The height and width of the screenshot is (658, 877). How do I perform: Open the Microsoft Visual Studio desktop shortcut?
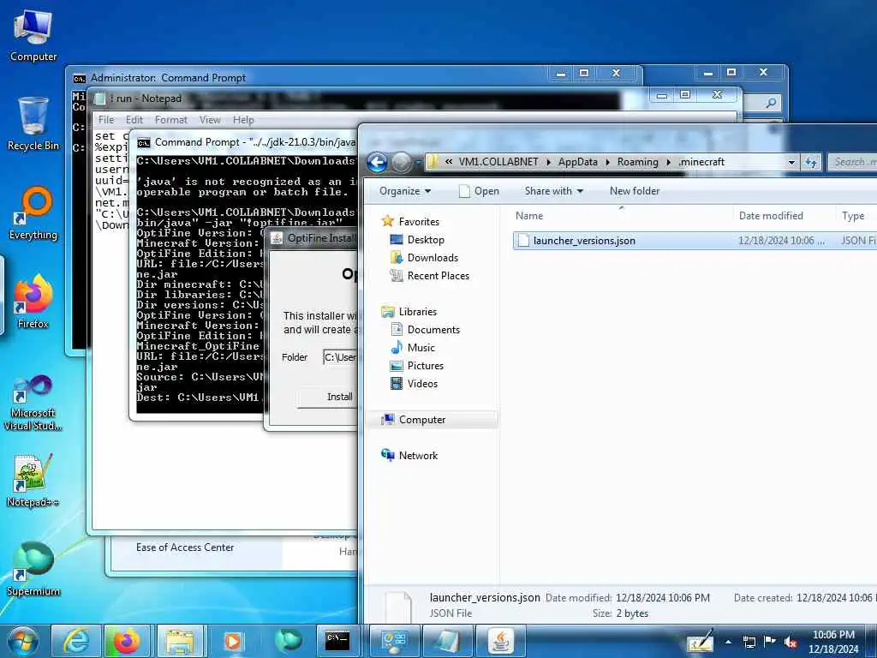pyautogui.click(x=33, y=403)
